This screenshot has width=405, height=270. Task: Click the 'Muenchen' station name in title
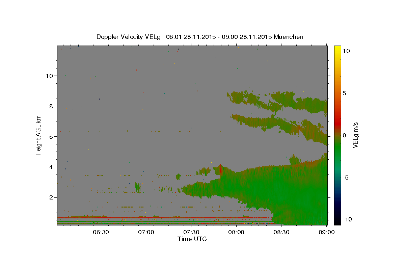(x=289, y=37)
